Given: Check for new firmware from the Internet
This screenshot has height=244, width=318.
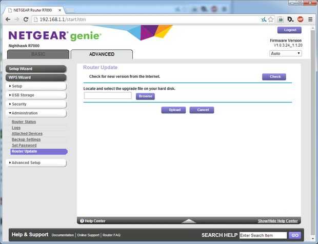Looking at the screenshot, I should tap(274, 77).
